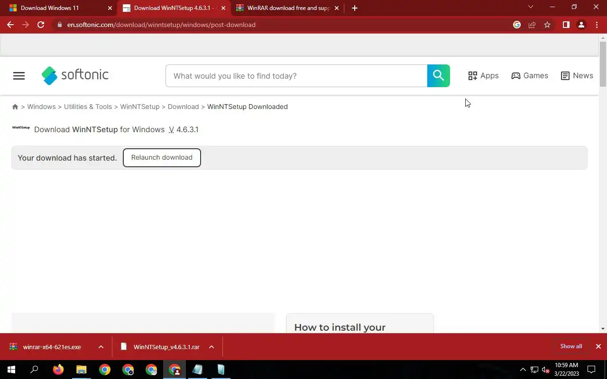The image size is (607, 379).
Task: Click the page vertical scrollbar
Action: (x=603, y=64)
